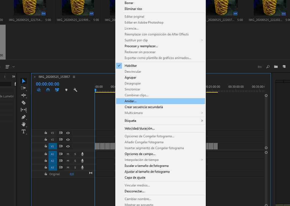Toggle track lock on A1
The width and height of the screenshot is (290, 206).
[46, 154]
